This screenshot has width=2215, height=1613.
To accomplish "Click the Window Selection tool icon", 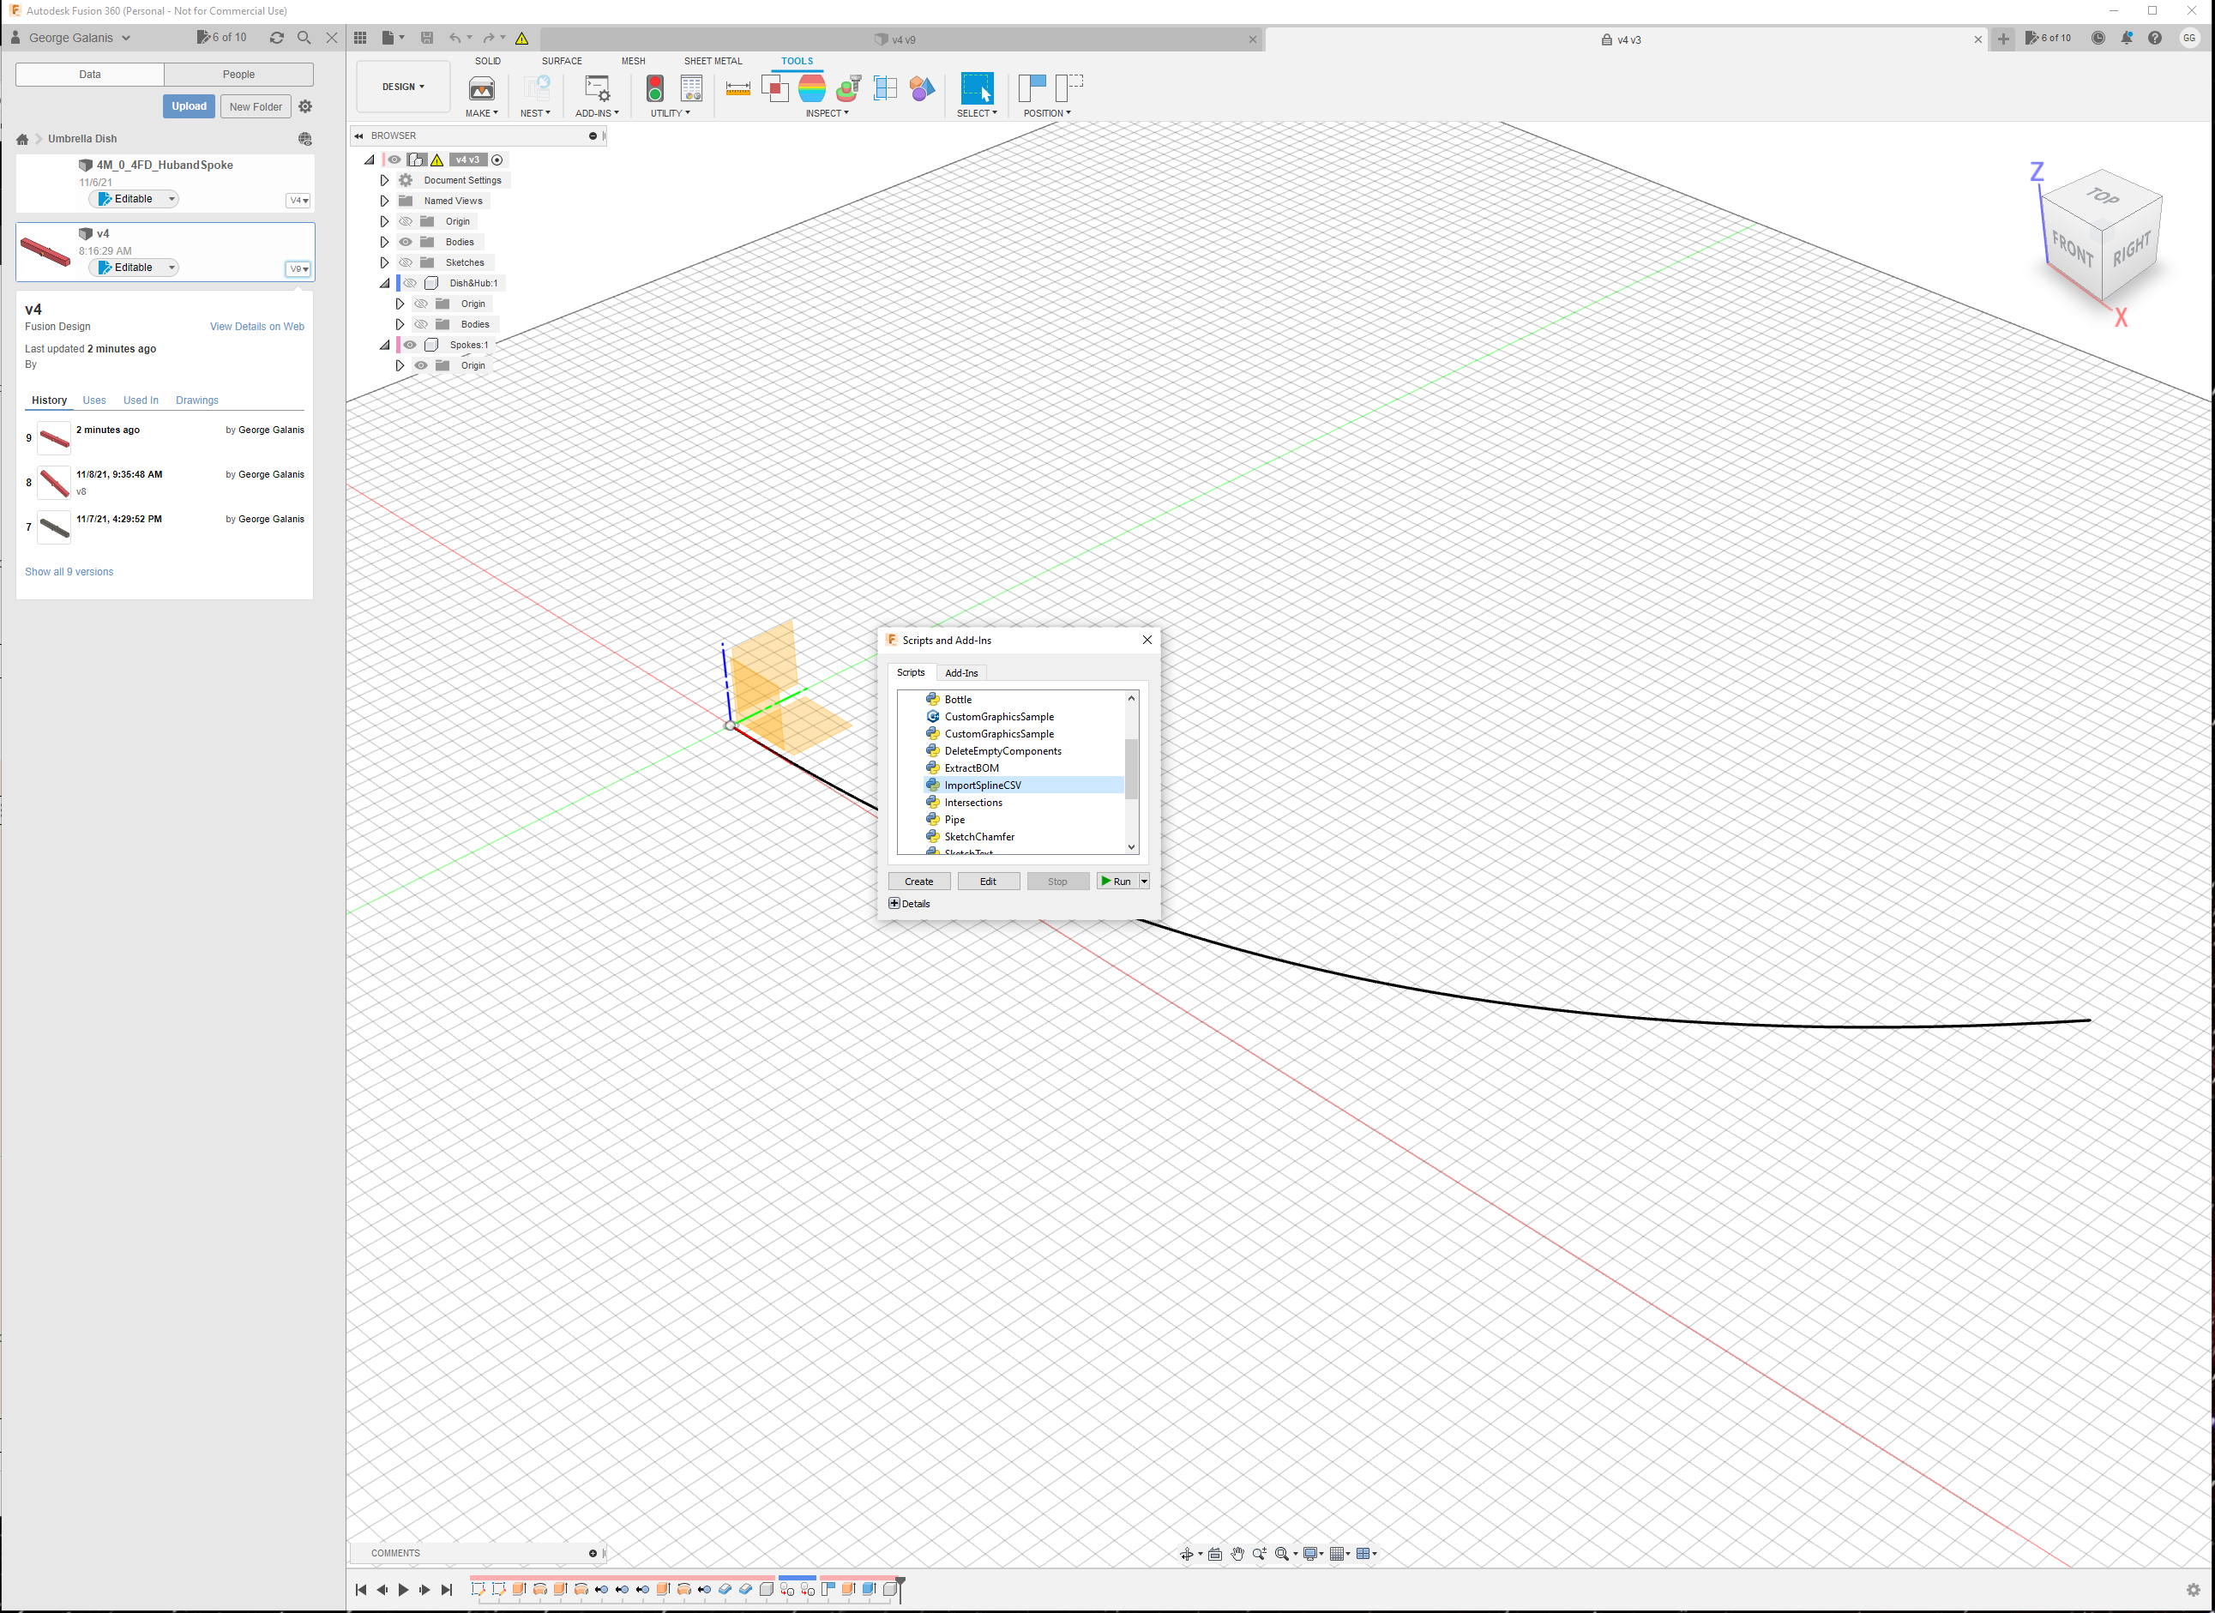I will (977, 89).
